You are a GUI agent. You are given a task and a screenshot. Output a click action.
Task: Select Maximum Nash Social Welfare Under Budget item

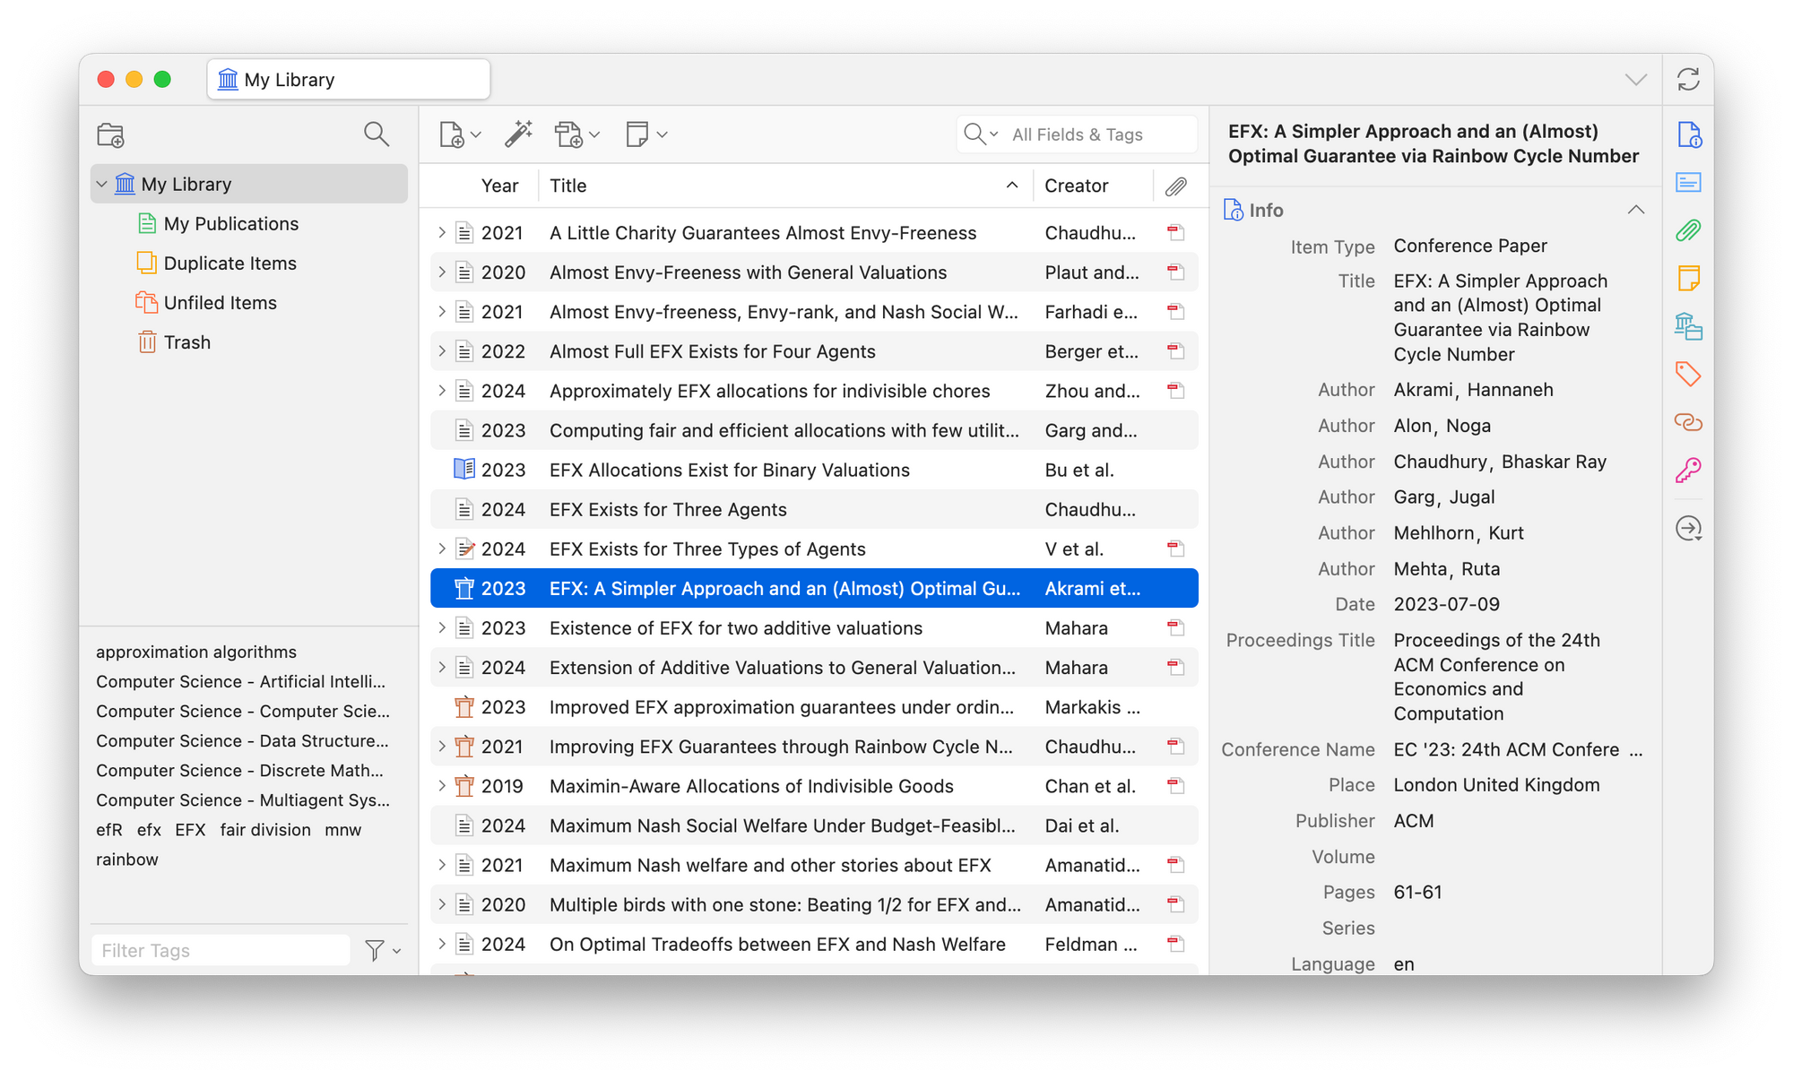(814, 825)
